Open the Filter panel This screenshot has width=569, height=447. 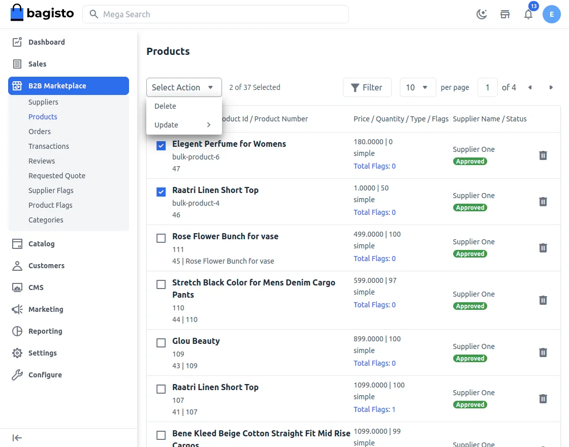(367, 87)
